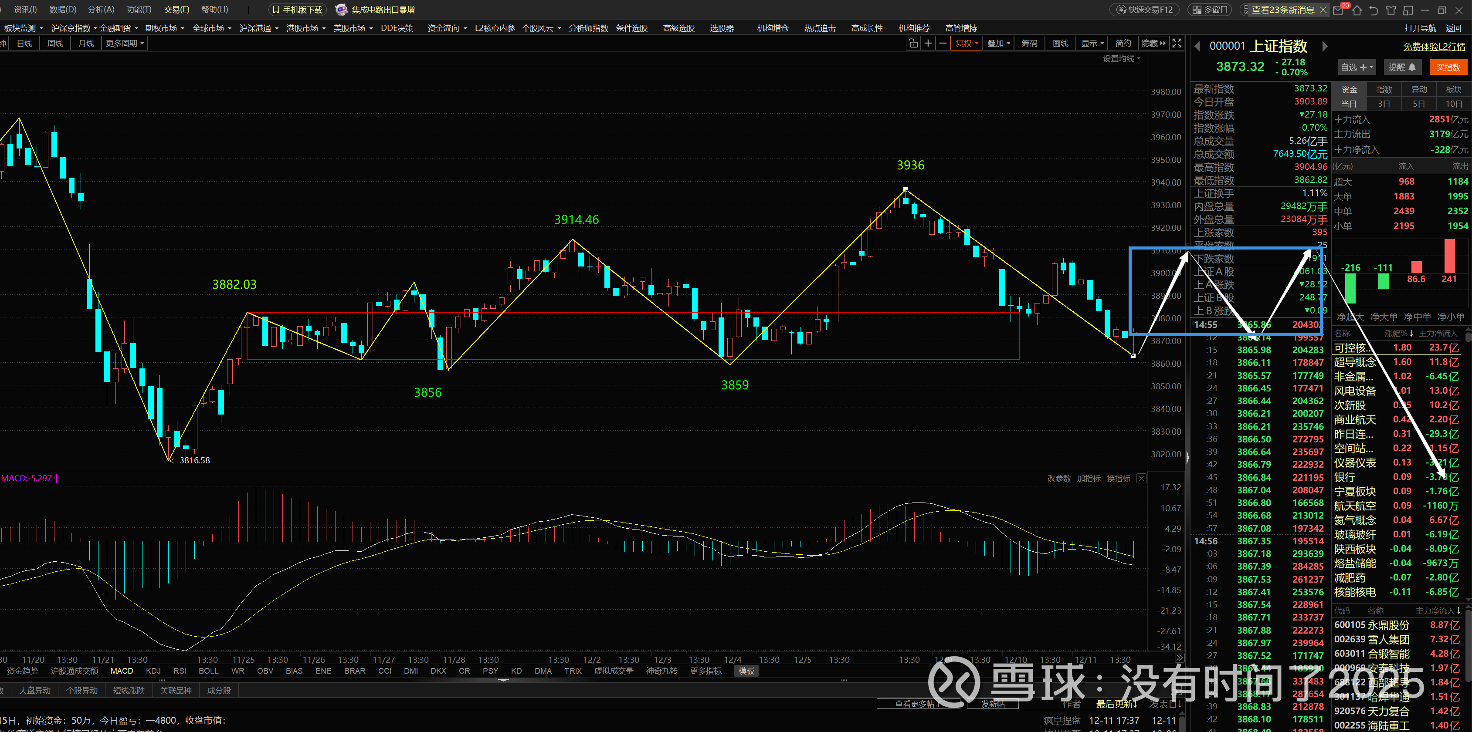Click the 提醒 bell alert button
The height and width of the screenshot is (732, 1472).
coord(1402,67)
